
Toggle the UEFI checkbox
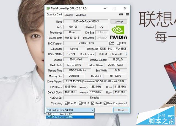coord(118,43)
